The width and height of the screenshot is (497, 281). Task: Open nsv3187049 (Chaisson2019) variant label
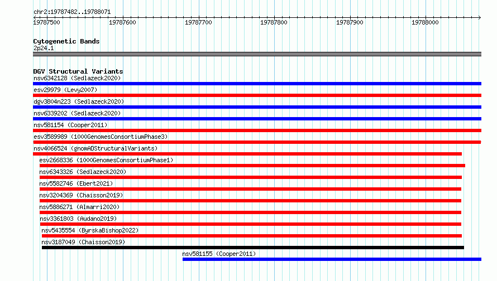coord(83,242)
